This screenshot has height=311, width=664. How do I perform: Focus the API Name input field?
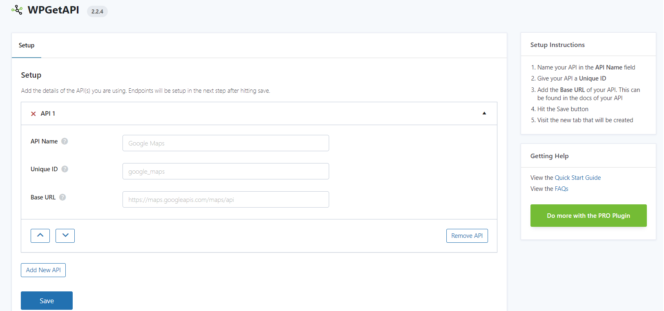(225, 143)
